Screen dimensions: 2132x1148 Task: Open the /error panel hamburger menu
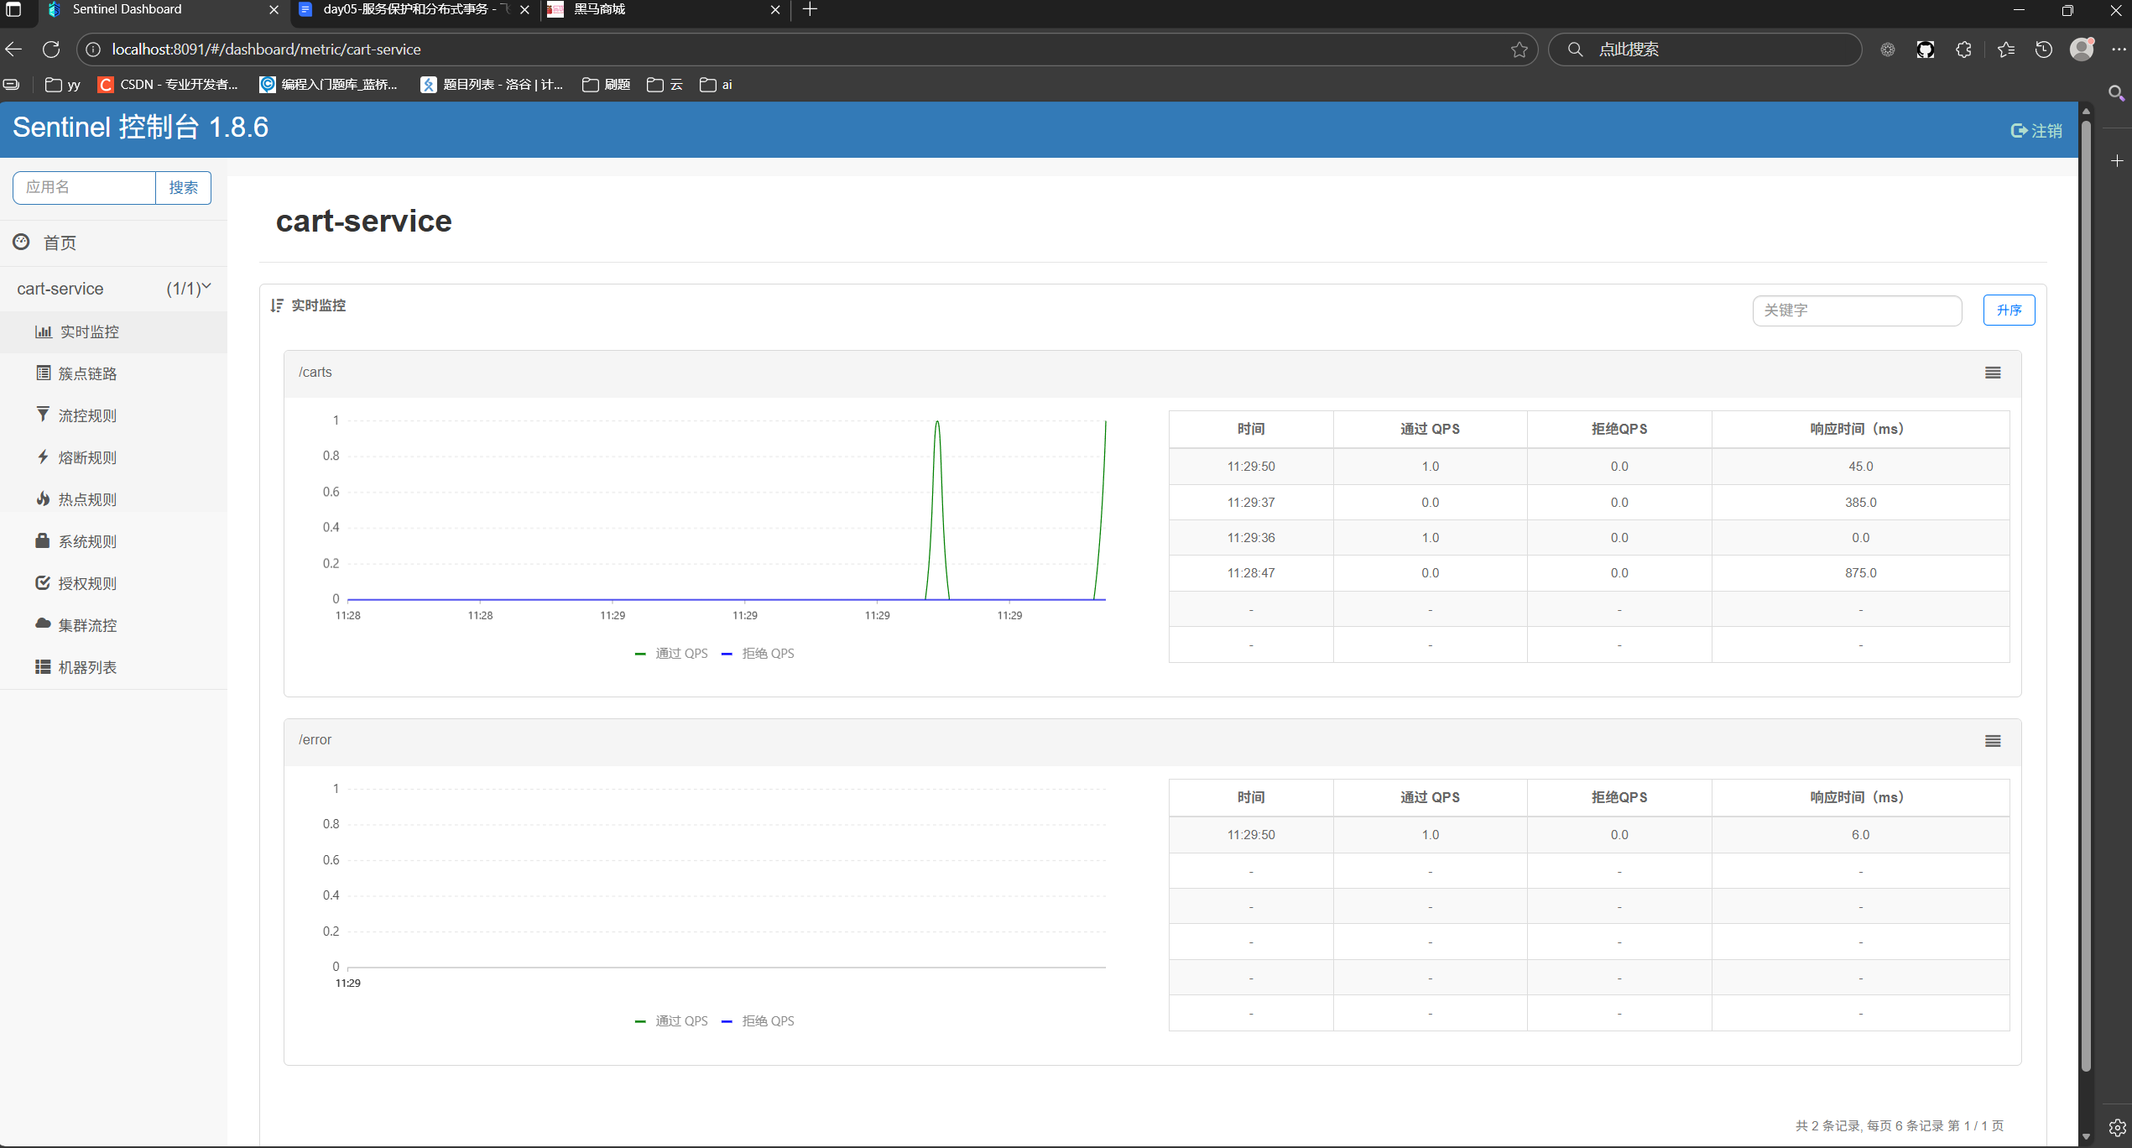[1992, 741]
